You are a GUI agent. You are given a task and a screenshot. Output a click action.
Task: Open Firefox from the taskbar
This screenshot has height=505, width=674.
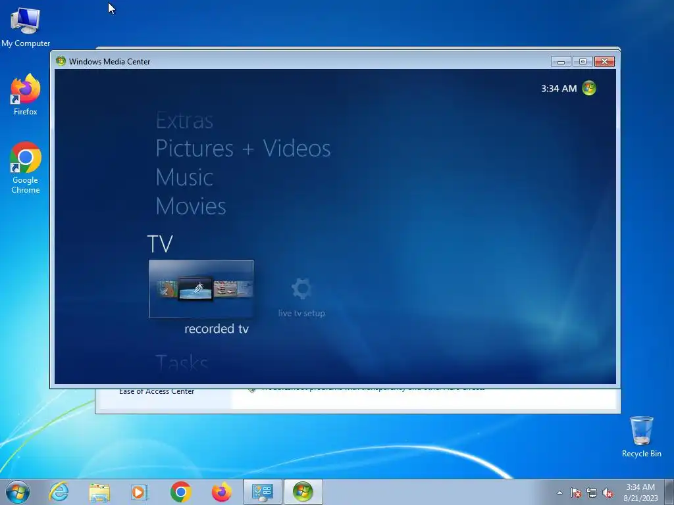(x=221, y=492)
